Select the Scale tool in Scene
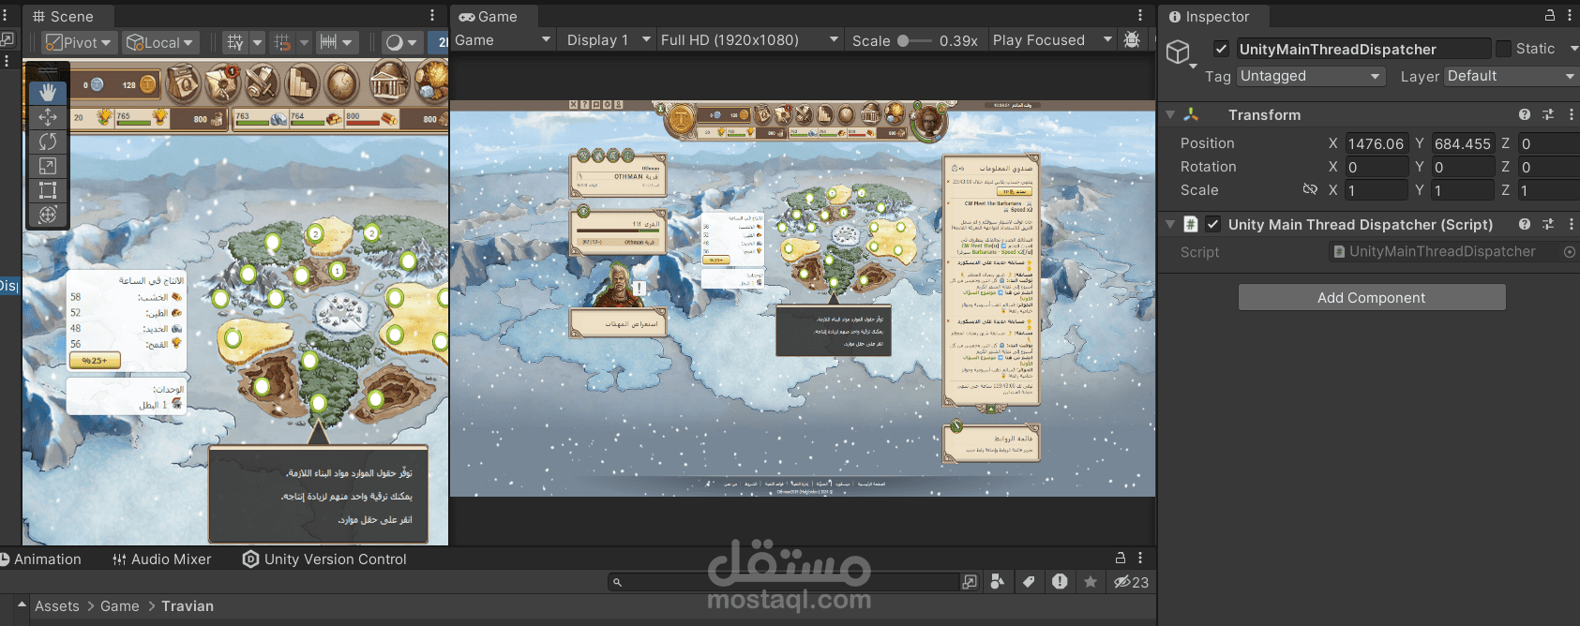 pyautogui.click(x=48, y=166)
